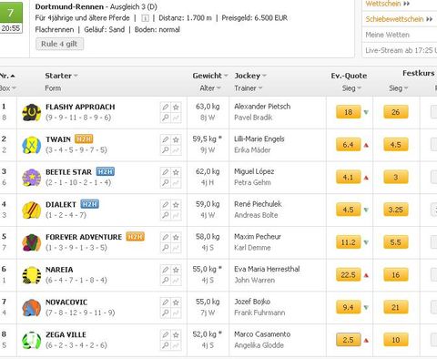Click the star icon for Zega Ville
Image resolution: width=437 pixels, height=359 pixels.
(x=176, y=334)
